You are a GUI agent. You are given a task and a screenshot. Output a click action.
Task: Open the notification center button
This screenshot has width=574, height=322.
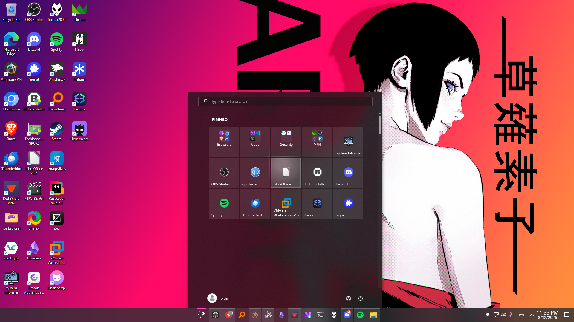[567, 315]
